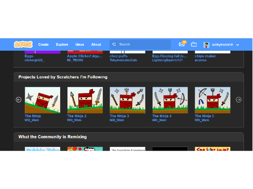Open The Ninja 5 project thumbnail
253x189 pixels.
212,100
